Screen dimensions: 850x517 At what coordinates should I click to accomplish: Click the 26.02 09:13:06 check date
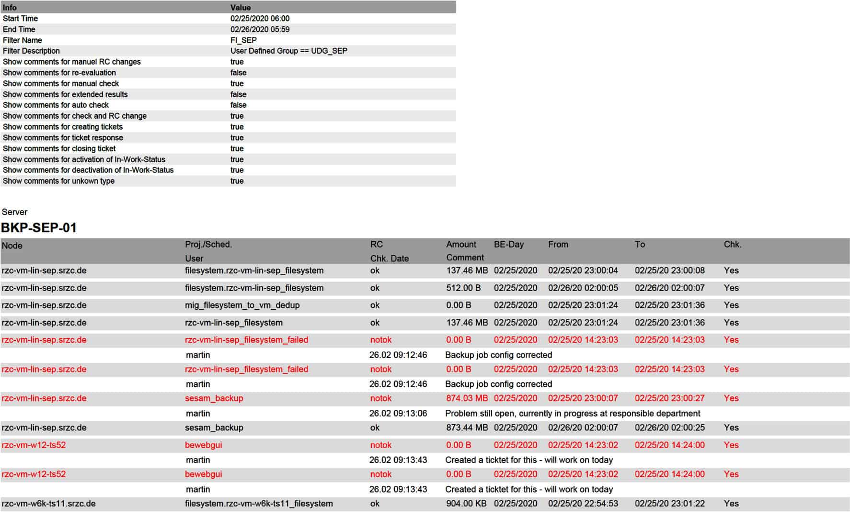tap(398, 413)
